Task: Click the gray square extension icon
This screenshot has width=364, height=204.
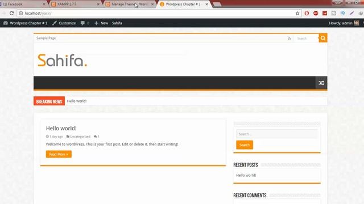Action: pyautogui.click(x=334, y=13)
